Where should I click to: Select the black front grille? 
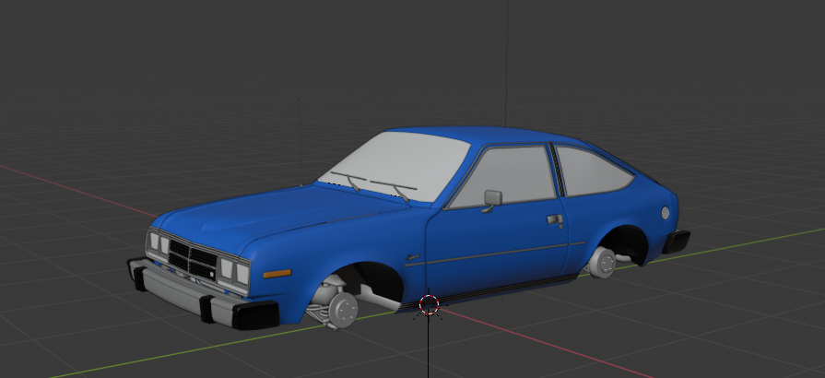pyautogui.click(x=193, y=259)
